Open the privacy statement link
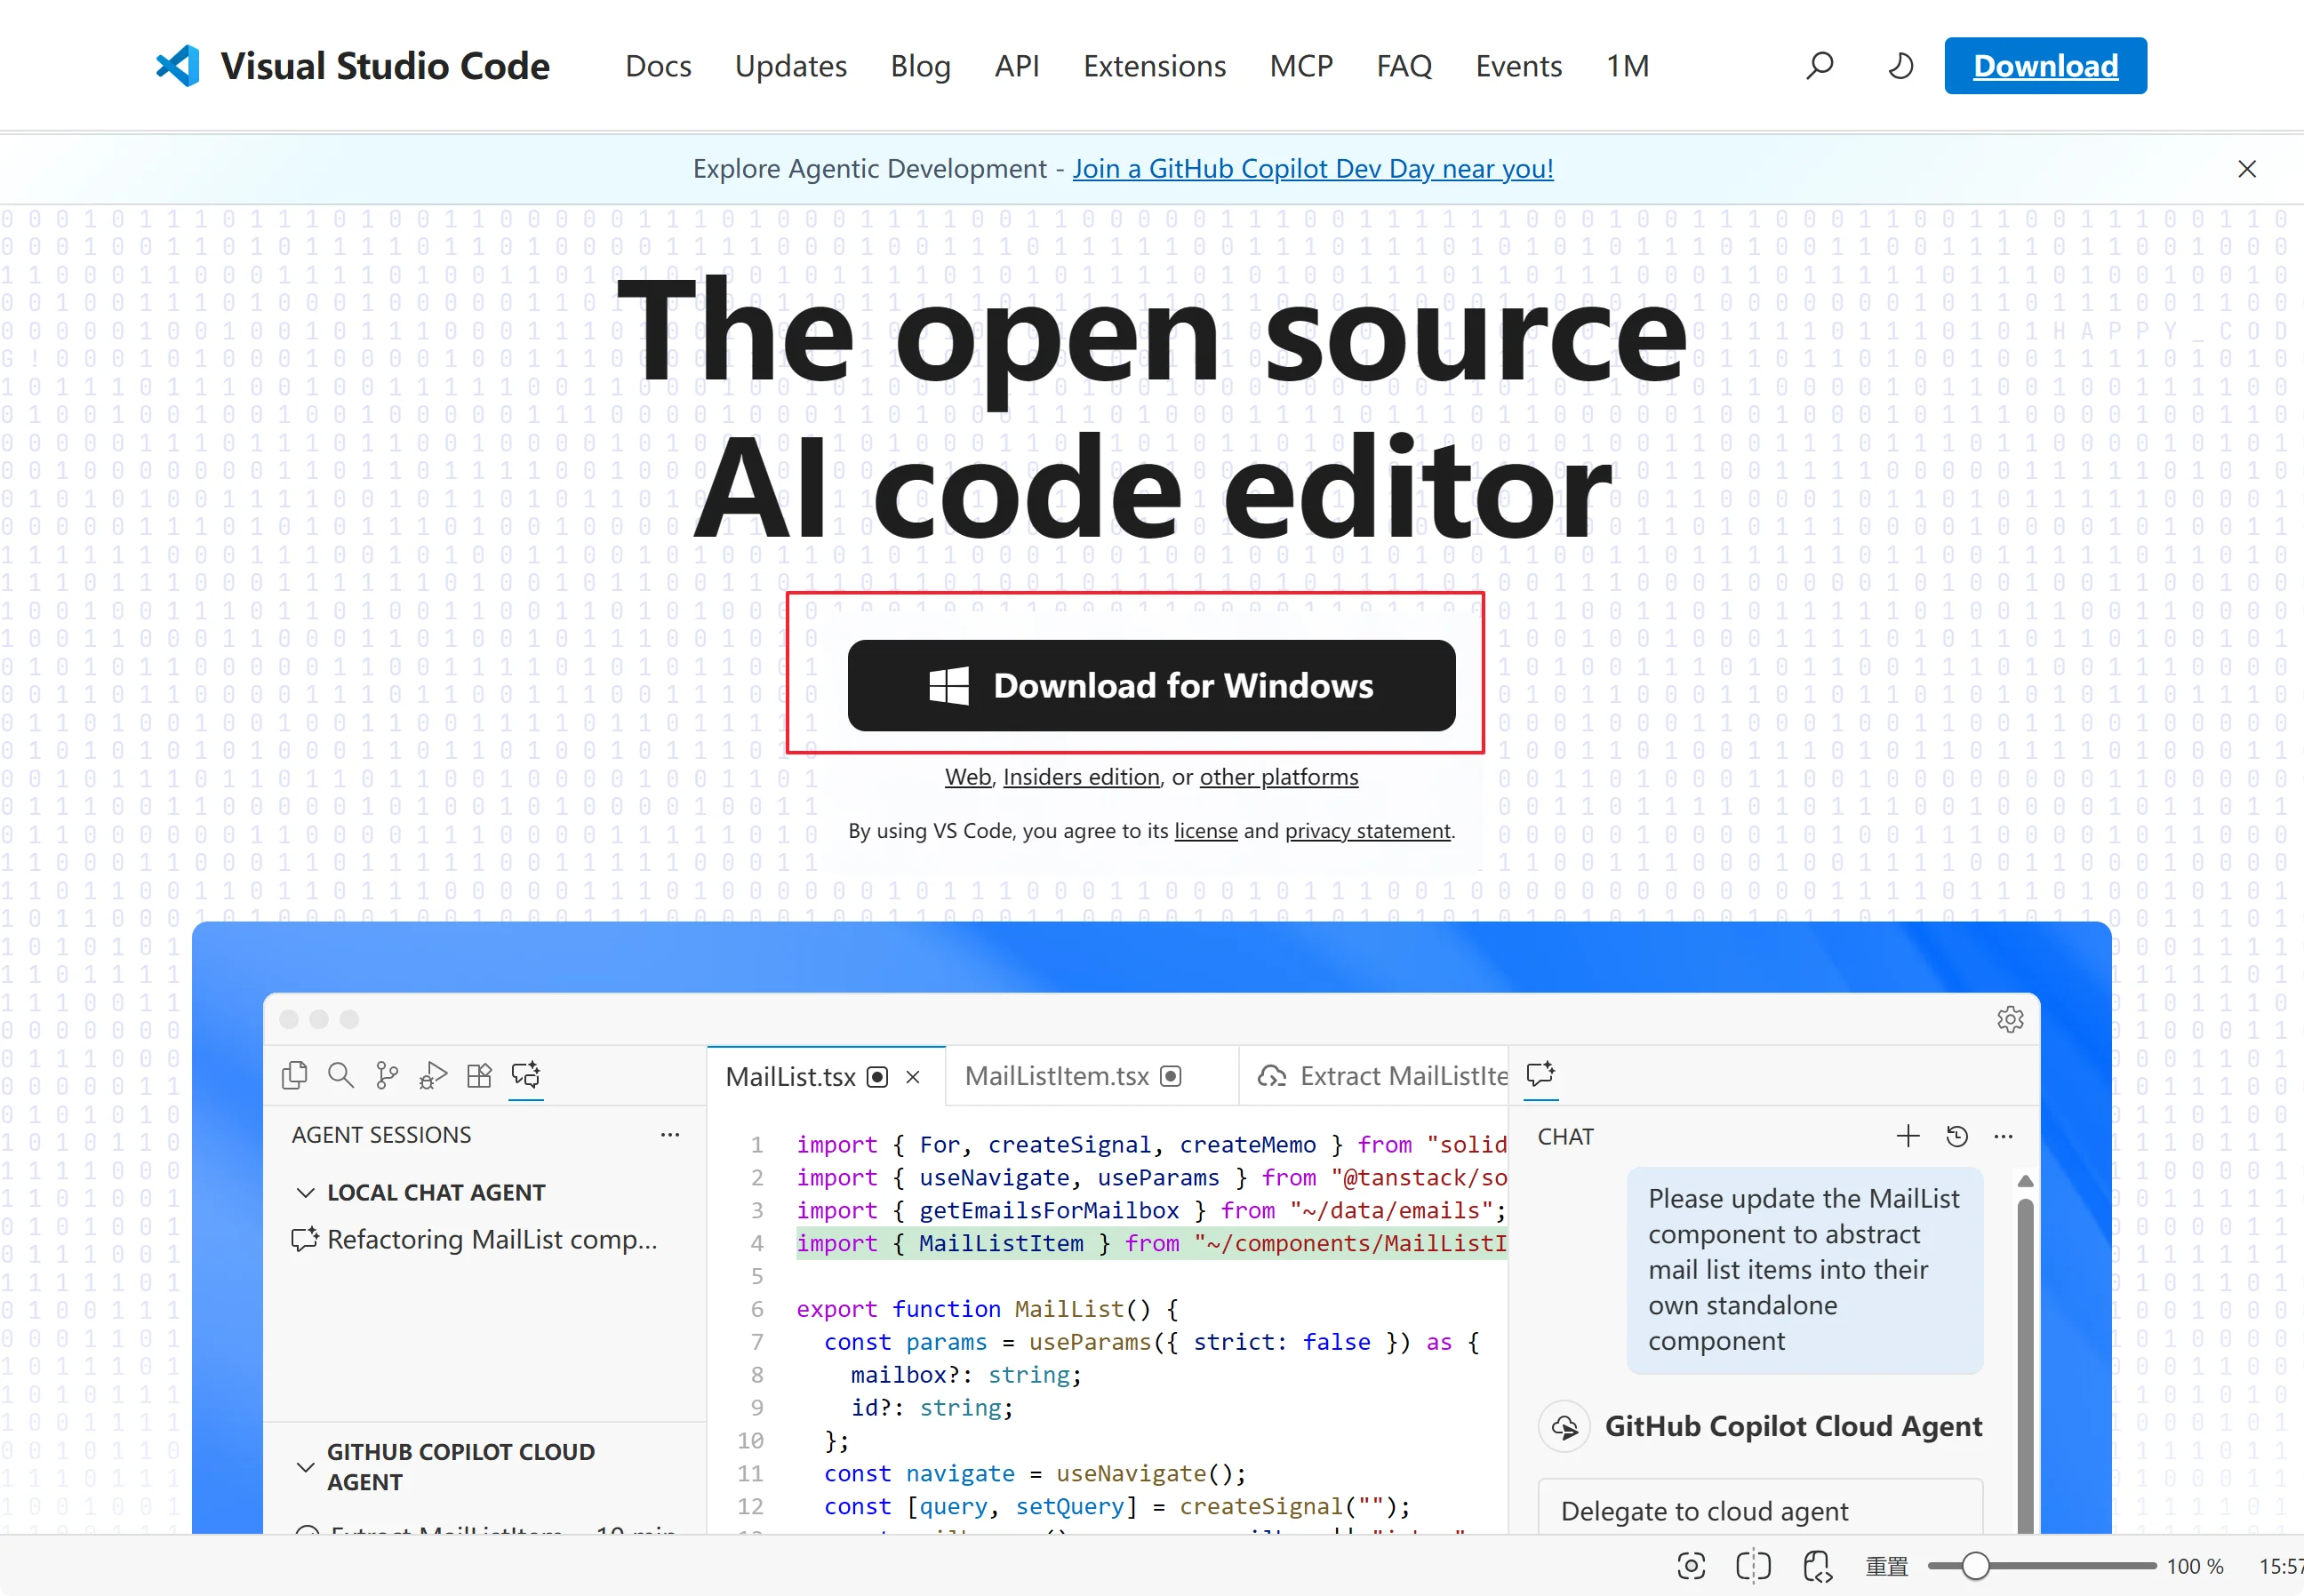 (x=1368, y=831)
